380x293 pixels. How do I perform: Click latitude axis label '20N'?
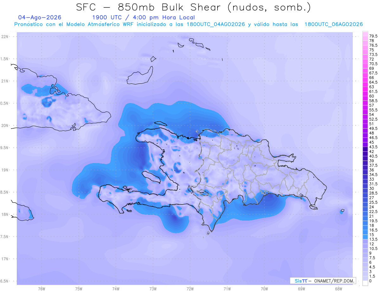(5, 125)
